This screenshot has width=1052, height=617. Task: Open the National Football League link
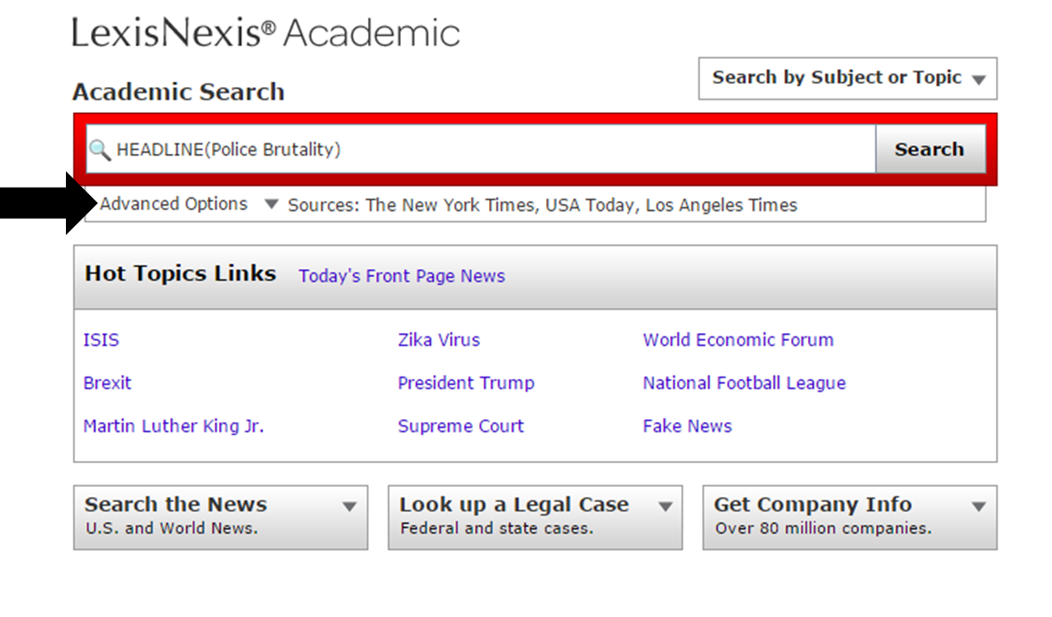tap(744, 383)
